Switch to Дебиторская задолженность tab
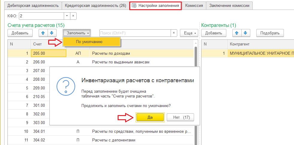The image size is (294, 145). pos(33,5)
